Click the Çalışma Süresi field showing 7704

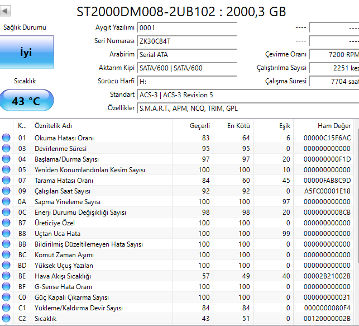tap(334, 82)
